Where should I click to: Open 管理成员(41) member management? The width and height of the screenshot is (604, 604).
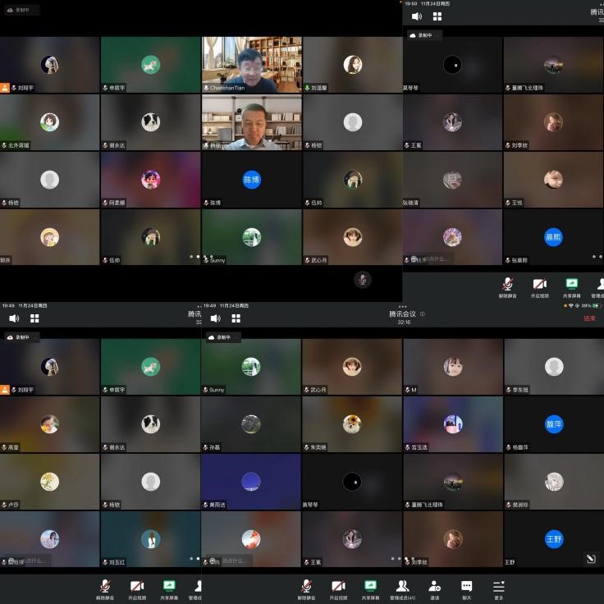(402, 586)
